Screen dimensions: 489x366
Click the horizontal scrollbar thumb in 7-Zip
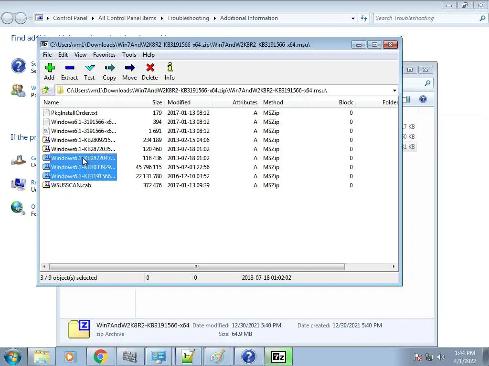click(197, 266)
